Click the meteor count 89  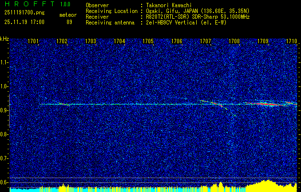(x=69, y=22)
